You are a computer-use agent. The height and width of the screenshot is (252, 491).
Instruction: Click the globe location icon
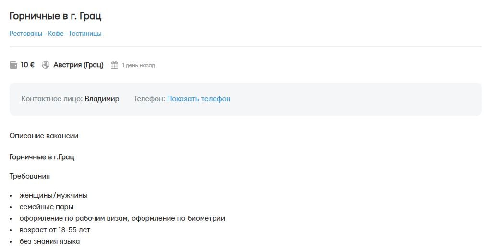pos(46,65)
